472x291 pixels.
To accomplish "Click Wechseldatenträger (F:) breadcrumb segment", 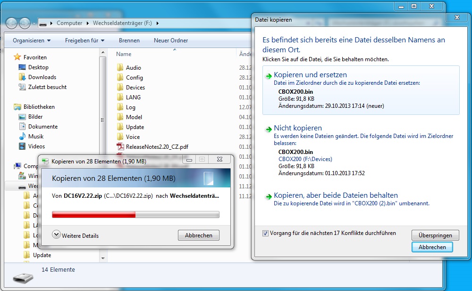I will coord(122,23).
